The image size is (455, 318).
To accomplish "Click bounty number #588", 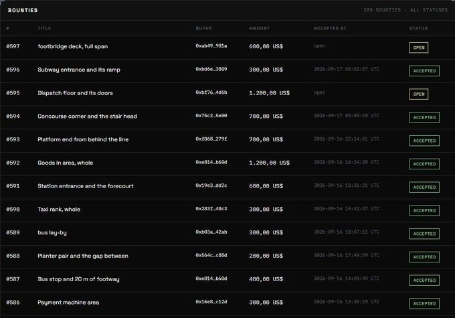I will (x=13, y=256).
